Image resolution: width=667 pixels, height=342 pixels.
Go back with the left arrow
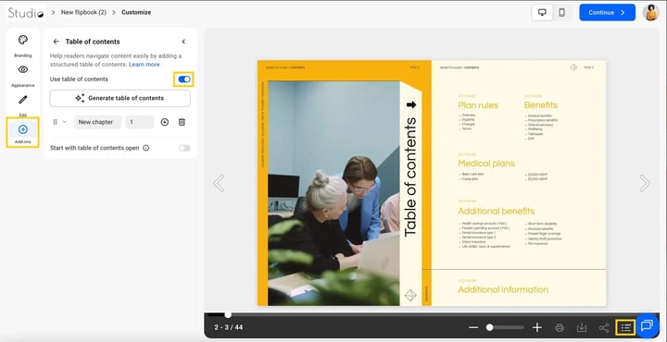tap(57, 42)
